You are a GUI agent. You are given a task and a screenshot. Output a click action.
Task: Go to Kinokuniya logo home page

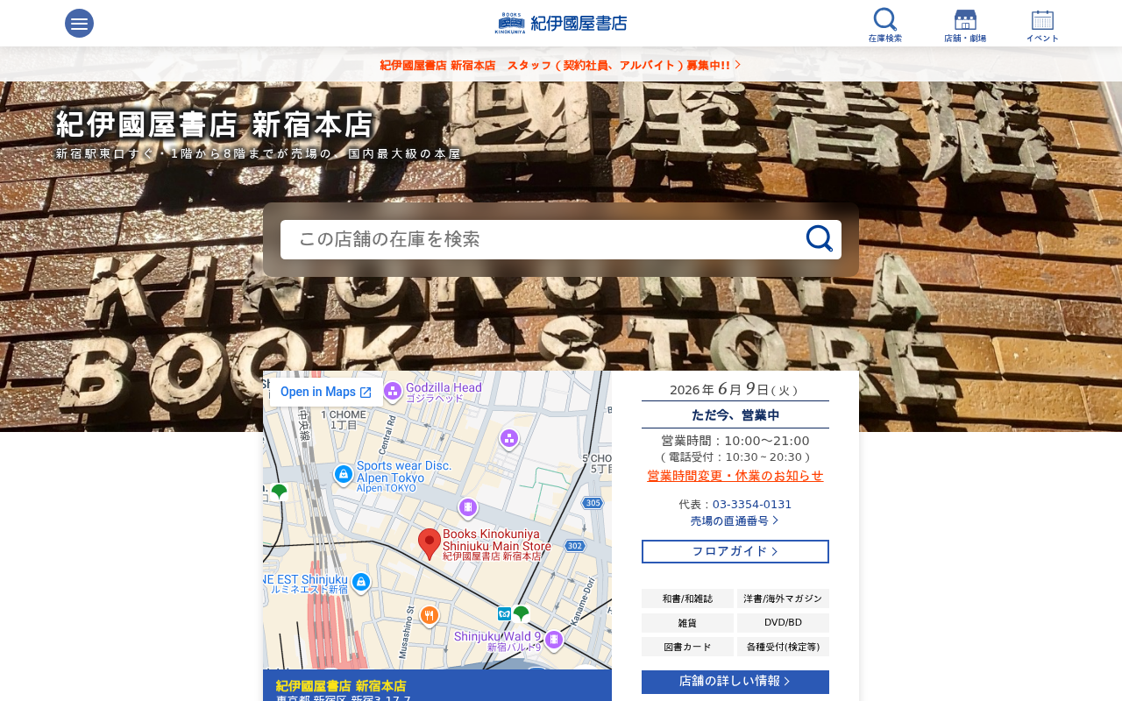tap(561, 23)
